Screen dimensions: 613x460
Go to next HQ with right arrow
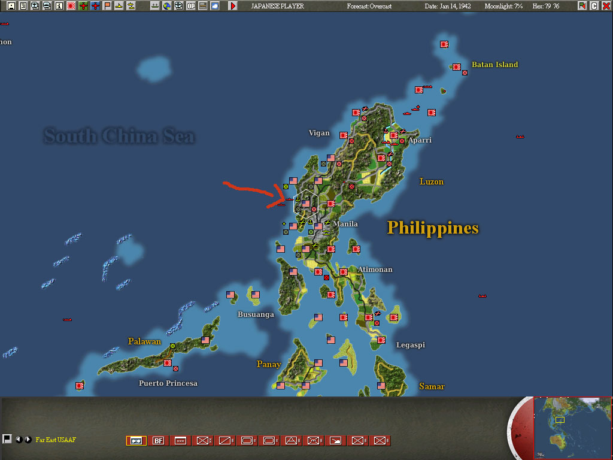pos(28,440)
